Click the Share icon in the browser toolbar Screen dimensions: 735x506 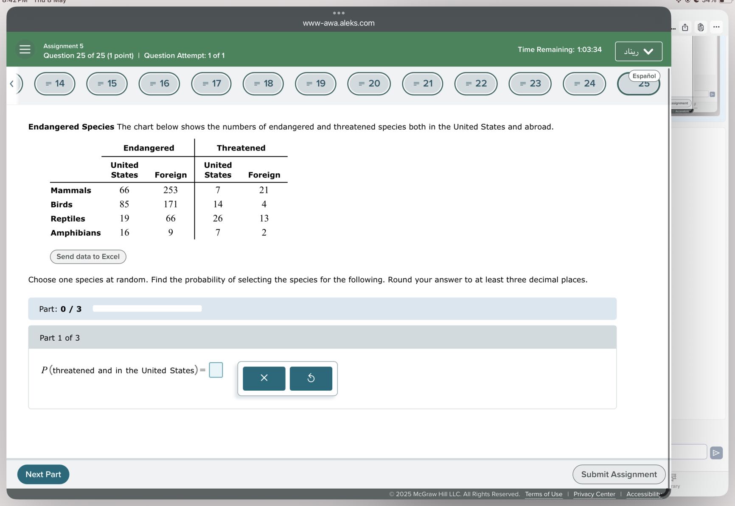click(x=685, y=27)
